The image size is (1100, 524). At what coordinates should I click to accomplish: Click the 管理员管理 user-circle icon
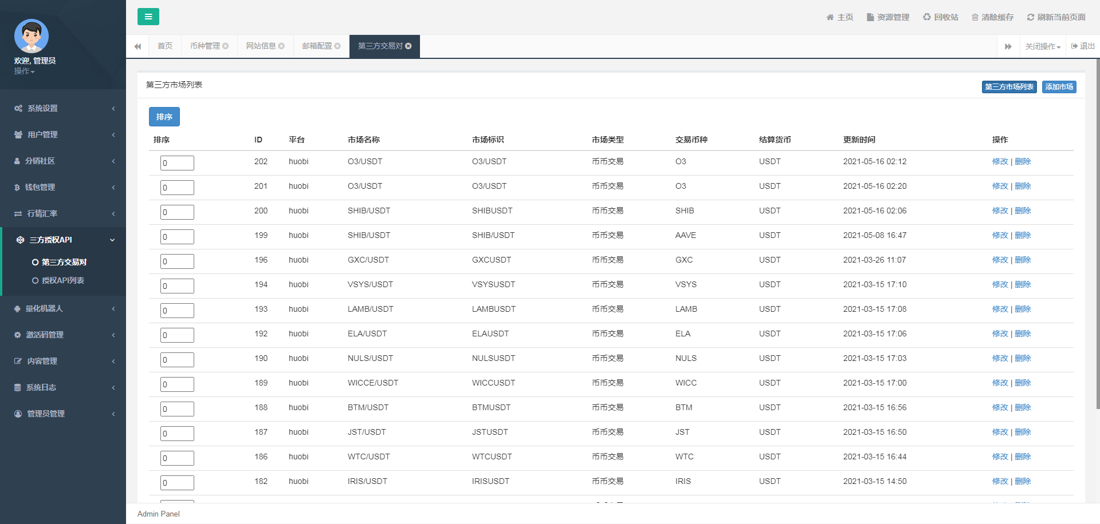tap(18, 414)
